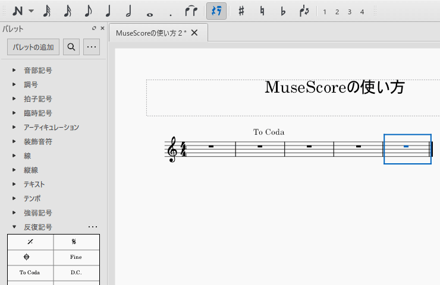Switch to voice 2

pos(337,12)
